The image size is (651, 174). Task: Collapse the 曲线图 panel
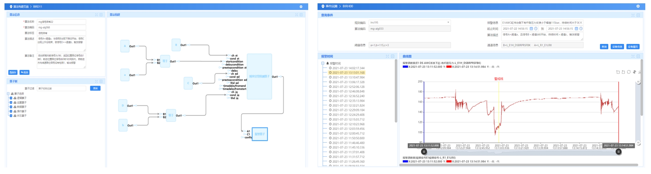(x=638, y=56)
